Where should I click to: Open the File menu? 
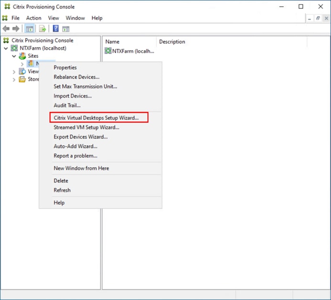(x=15, y=18)
